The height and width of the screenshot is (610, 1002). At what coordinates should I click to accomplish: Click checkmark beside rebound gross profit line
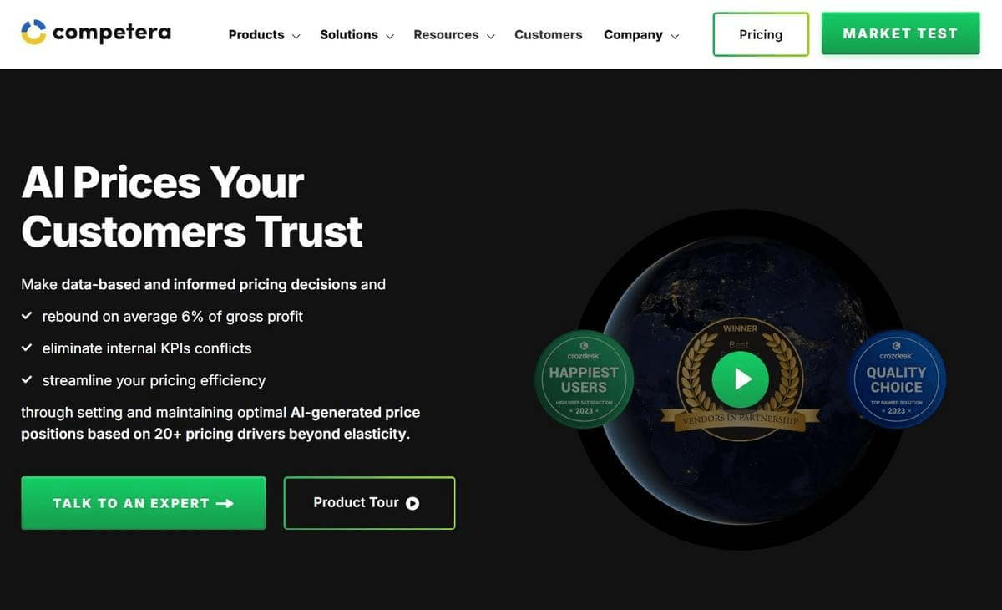[x=27, y=316]
